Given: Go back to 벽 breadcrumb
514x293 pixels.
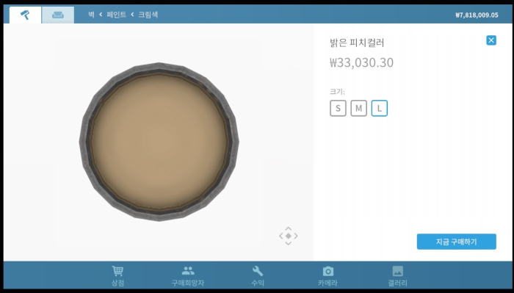Looking at the screenshot, I should [91, 15].
